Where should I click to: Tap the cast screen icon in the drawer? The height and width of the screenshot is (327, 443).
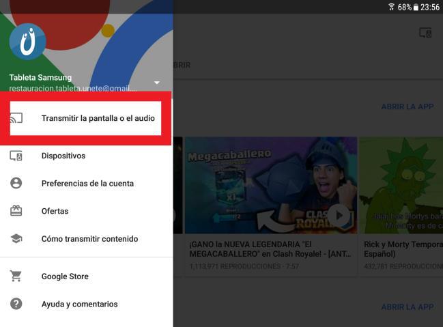tap(16, 118)
